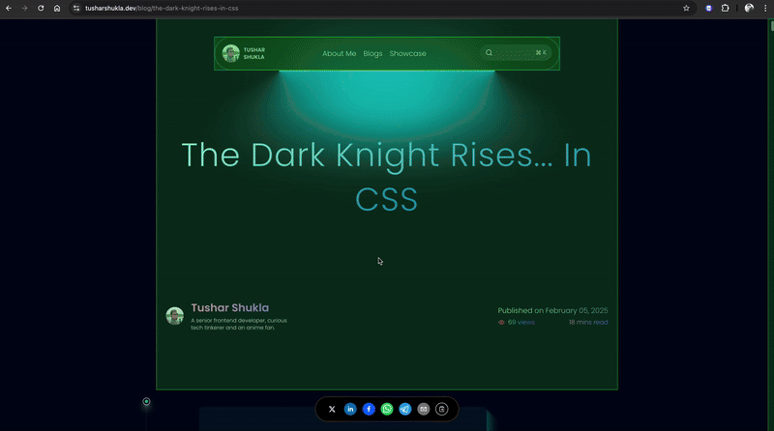Viewport: 774px width, 431px height.
Task: Share the post on LinkedIn
Action: coord(350,410)
